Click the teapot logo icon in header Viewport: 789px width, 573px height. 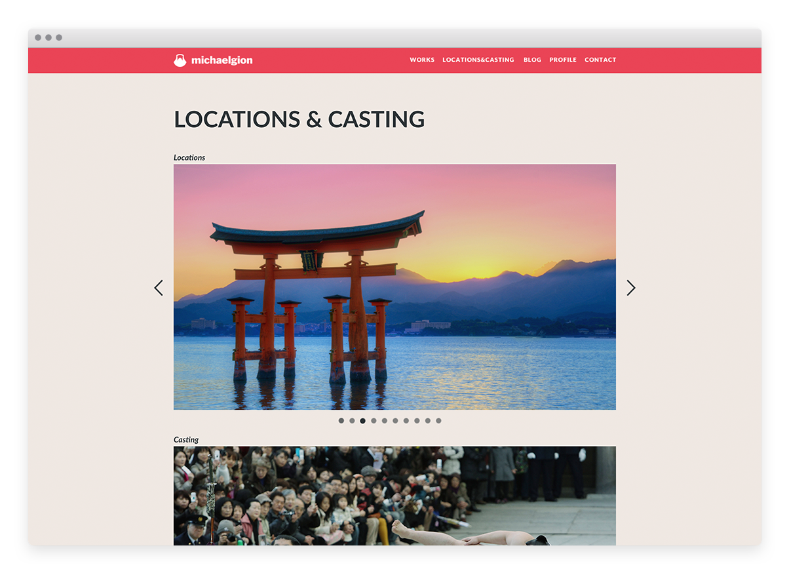(x=180, y=60)
